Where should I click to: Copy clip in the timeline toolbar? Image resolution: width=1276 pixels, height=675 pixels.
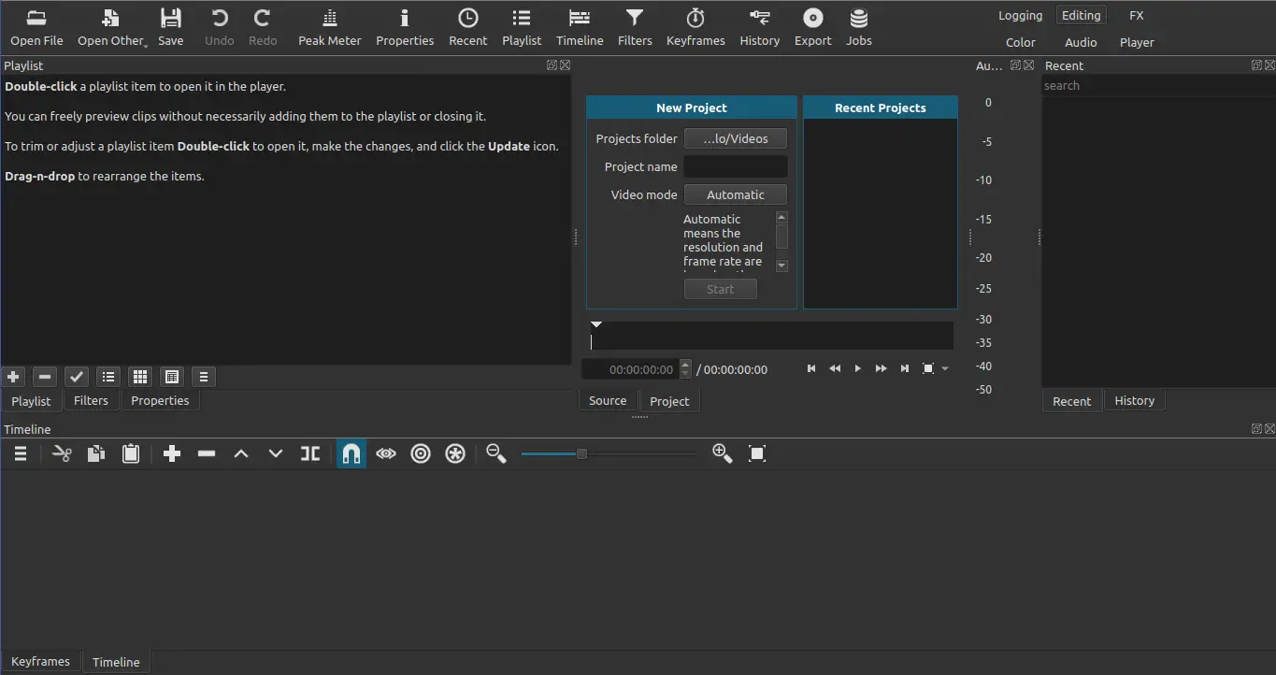click(x=96, y=453)
